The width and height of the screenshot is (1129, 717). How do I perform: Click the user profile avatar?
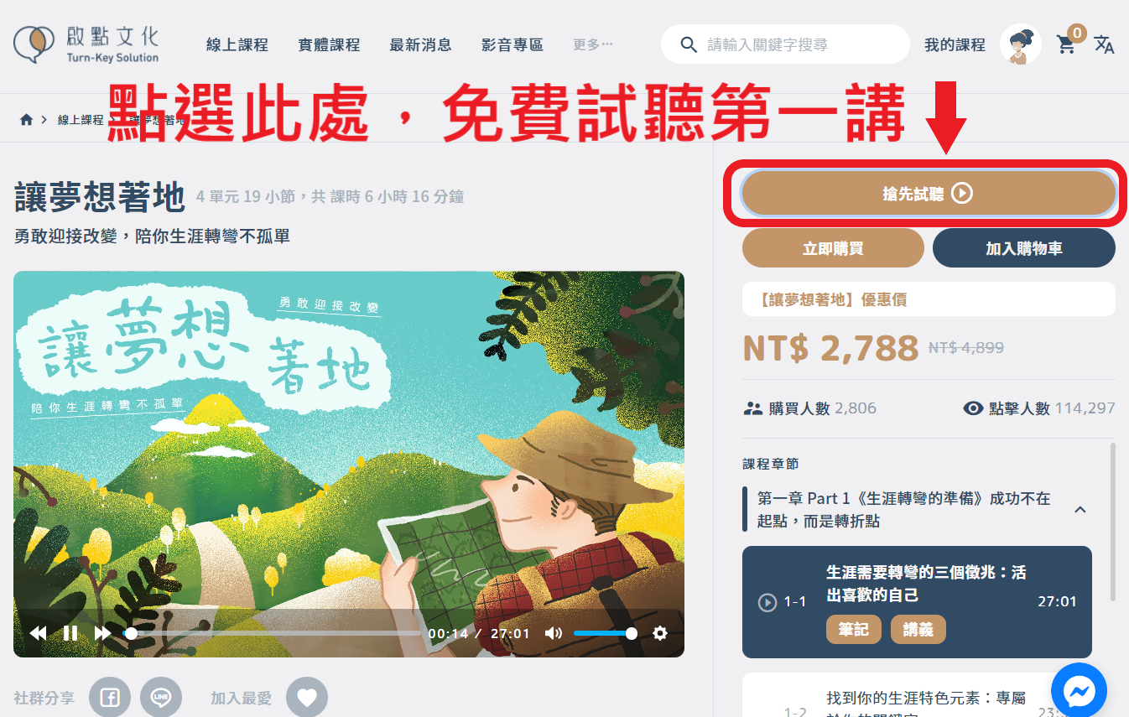1021,44
